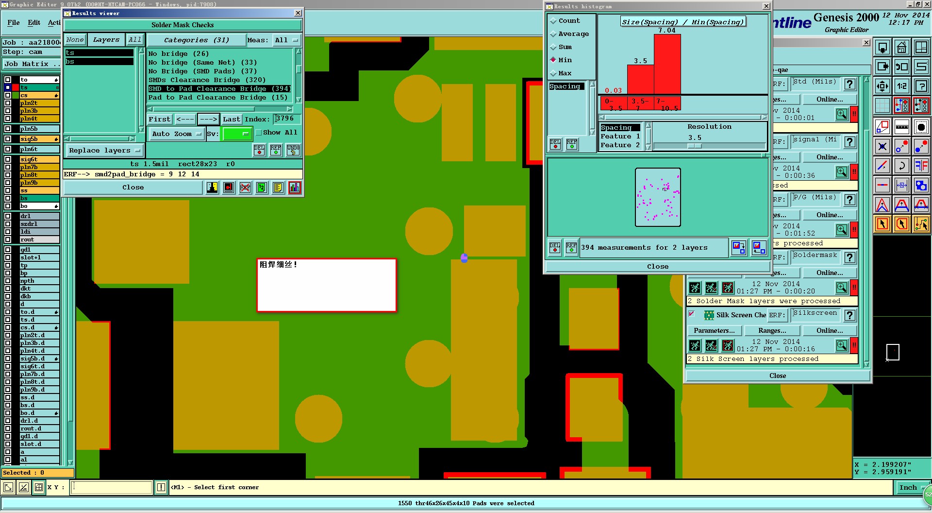Image resolution: width=932 pixels, height=513 pixels.
Task: Select the Count radio button in histogram
Action: [x=553, y=21]
